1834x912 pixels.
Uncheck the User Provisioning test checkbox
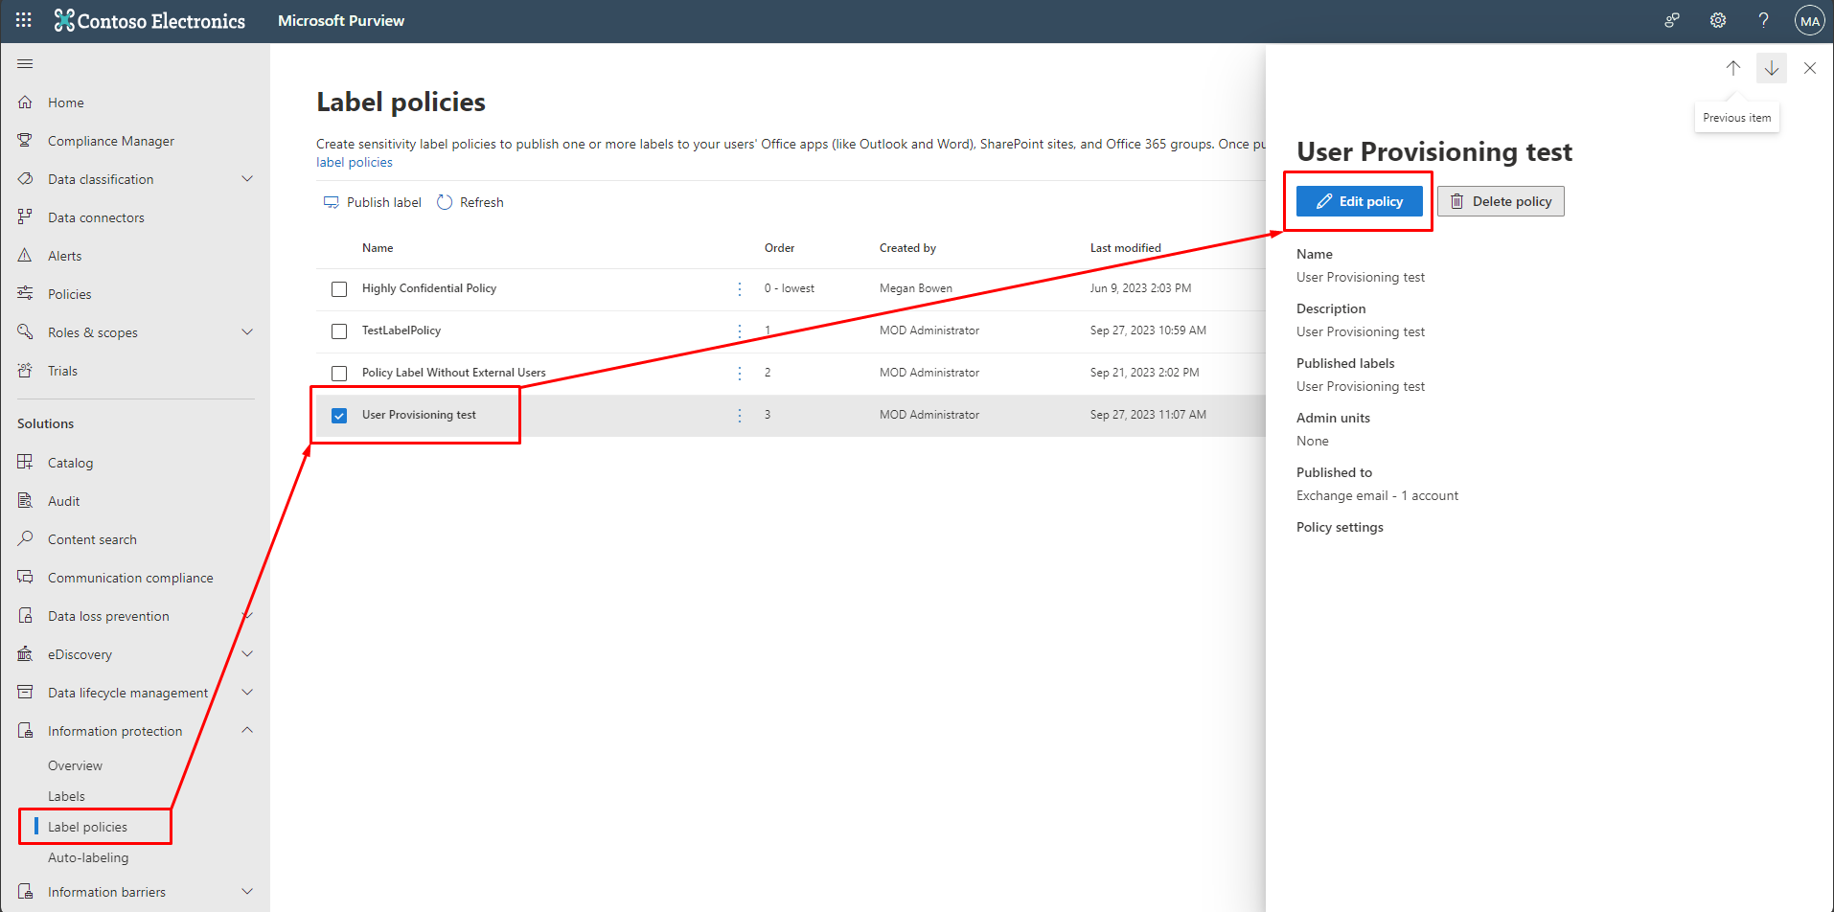[x=339, y=416]
